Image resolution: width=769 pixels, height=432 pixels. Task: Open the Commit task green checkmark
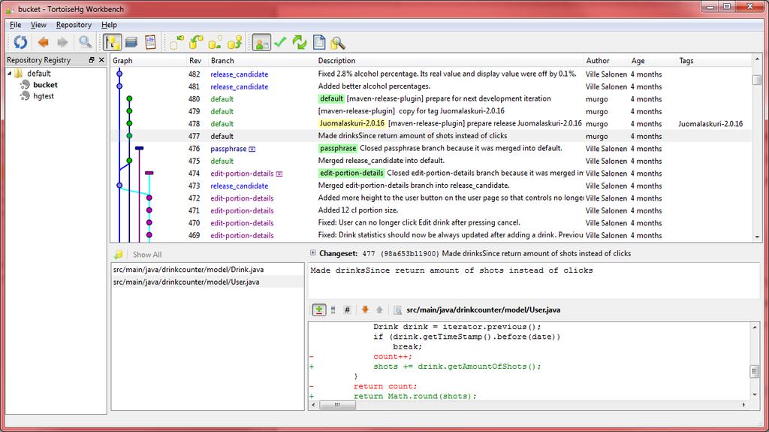pos(281,43)
